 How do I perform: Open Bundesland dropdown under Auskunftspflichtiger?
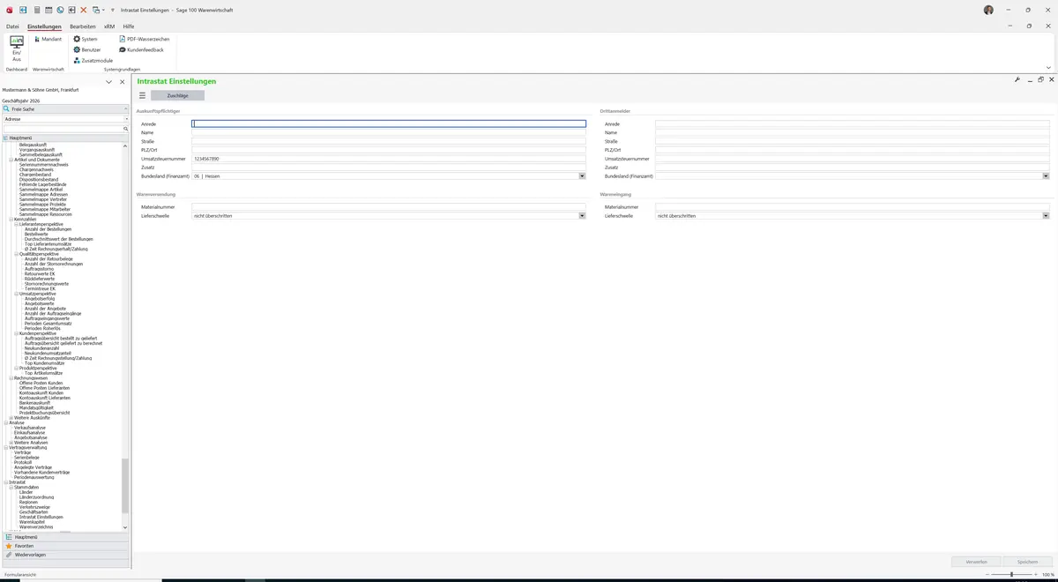[582, 176]
